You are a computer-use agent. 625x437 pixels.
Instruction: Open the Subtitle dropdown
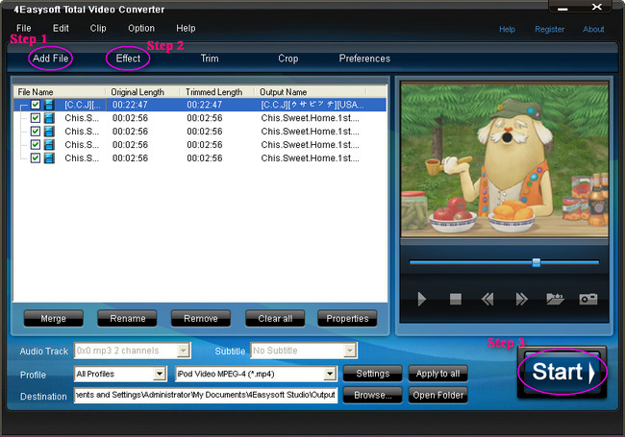coord(350,351)
